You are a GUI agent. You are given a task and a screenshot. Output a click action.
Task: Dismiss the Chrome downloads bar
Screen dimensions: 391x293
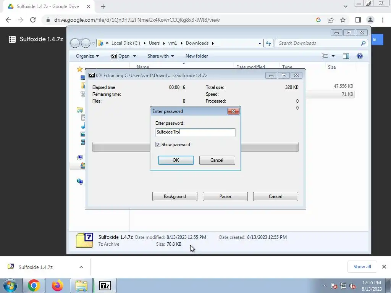pos(384,267)
